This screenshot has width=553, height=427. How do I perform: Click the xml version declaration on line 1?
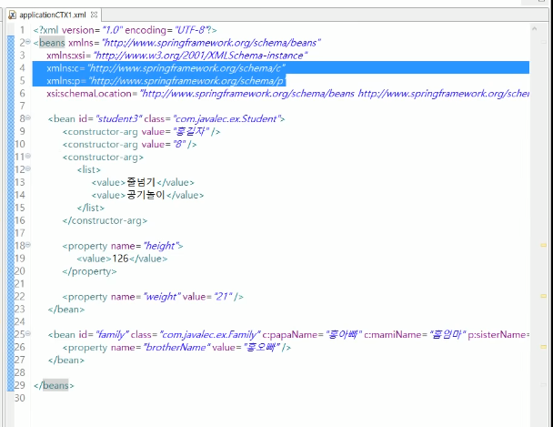click(x=126, y=30)
